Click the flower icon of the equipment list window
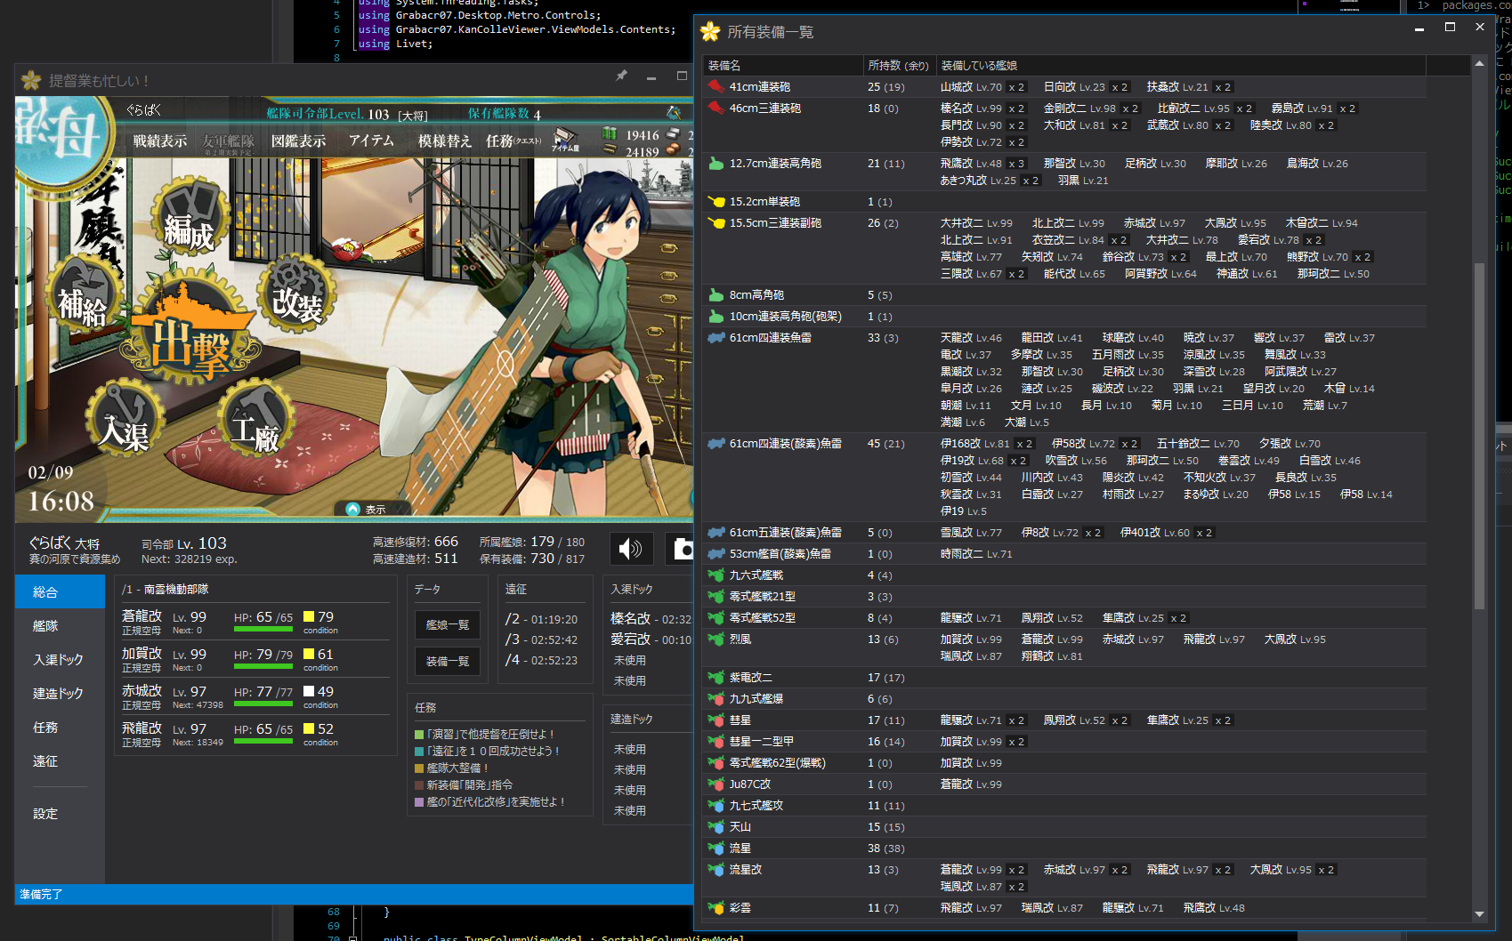Screen dimensions: 1512x941 pos(710,32)
